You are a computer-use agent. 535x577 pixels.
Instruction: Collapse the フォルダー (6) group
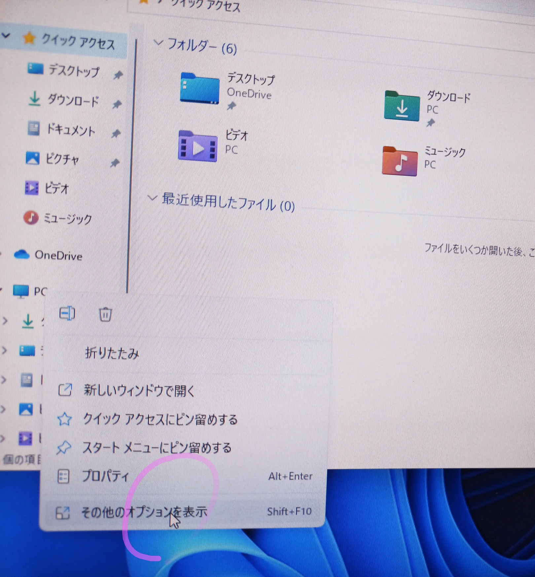point(159,43)
